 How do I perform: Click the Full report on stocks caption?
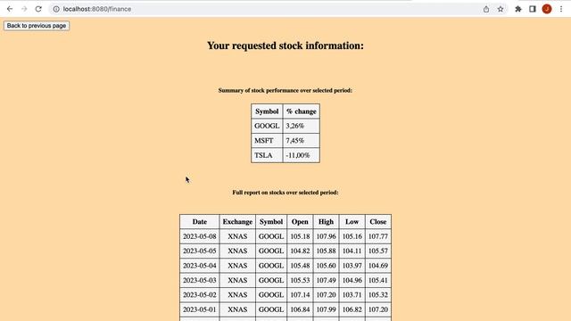[x=285, y=193]
